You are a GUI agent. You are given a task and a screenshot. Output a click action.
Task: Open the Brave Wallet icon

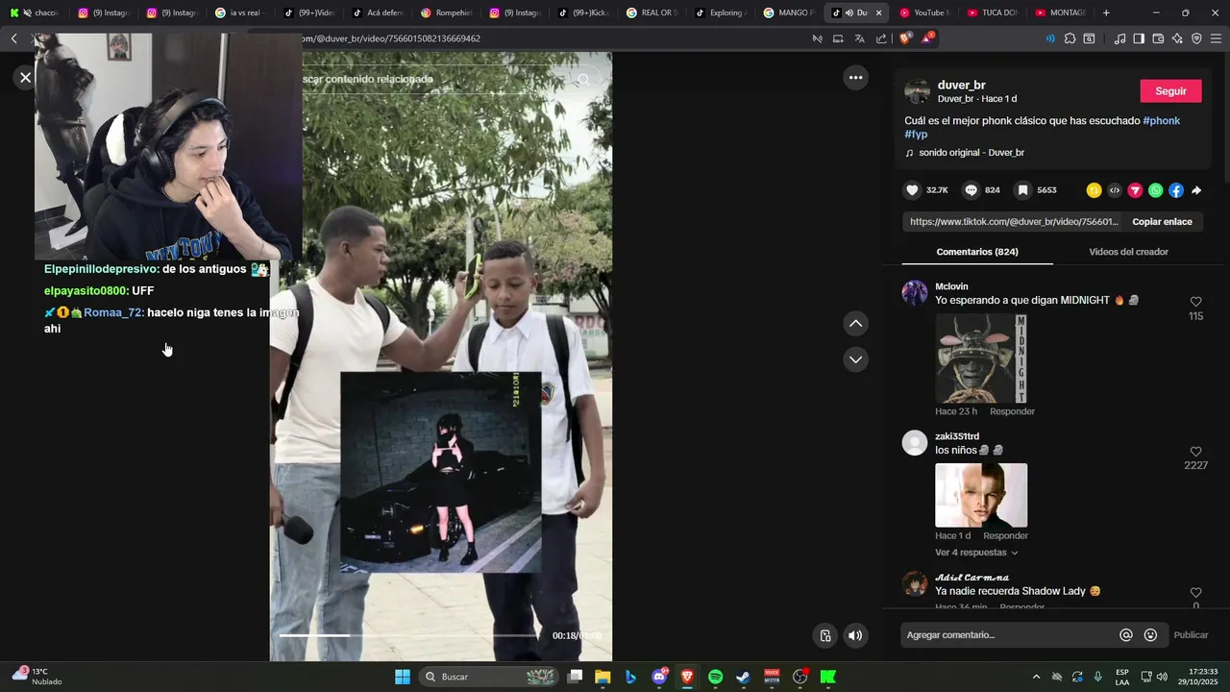[1158, 38]
